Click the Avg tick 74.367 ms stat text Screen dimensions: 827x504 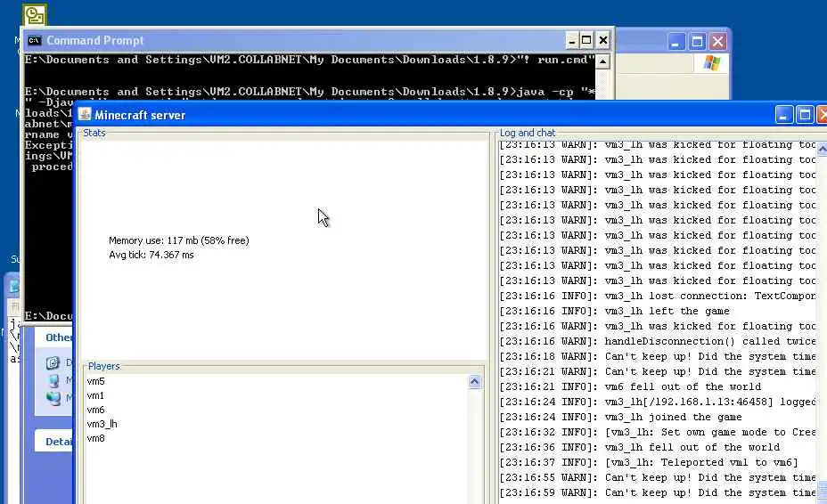[151, 255]
